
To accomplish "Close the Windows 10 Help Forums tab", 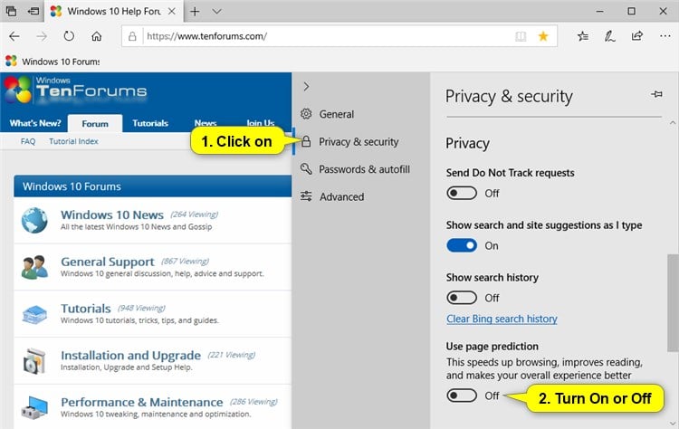I will coord(172,11).
